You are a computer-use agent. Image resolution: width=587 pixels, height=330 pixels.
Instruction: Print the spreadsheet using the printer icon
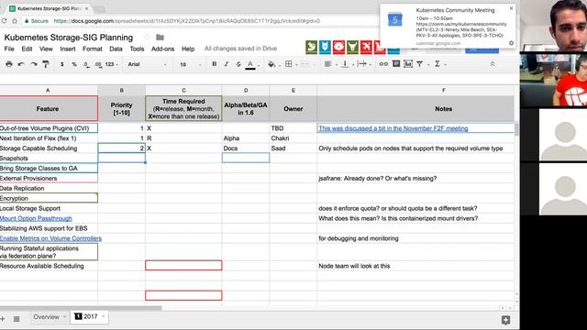(x=9, y=64)
